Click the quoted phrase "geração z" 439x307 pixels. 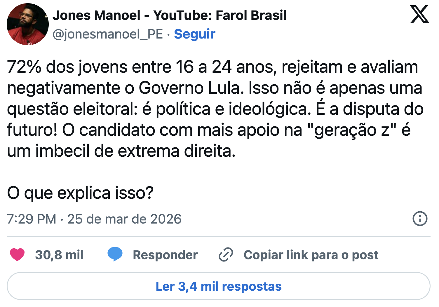[x=352, y=130]
